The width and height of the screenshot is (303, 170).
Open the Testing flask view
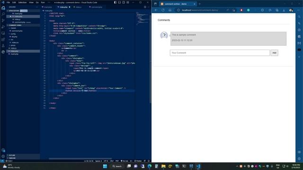tap(3, 46)
